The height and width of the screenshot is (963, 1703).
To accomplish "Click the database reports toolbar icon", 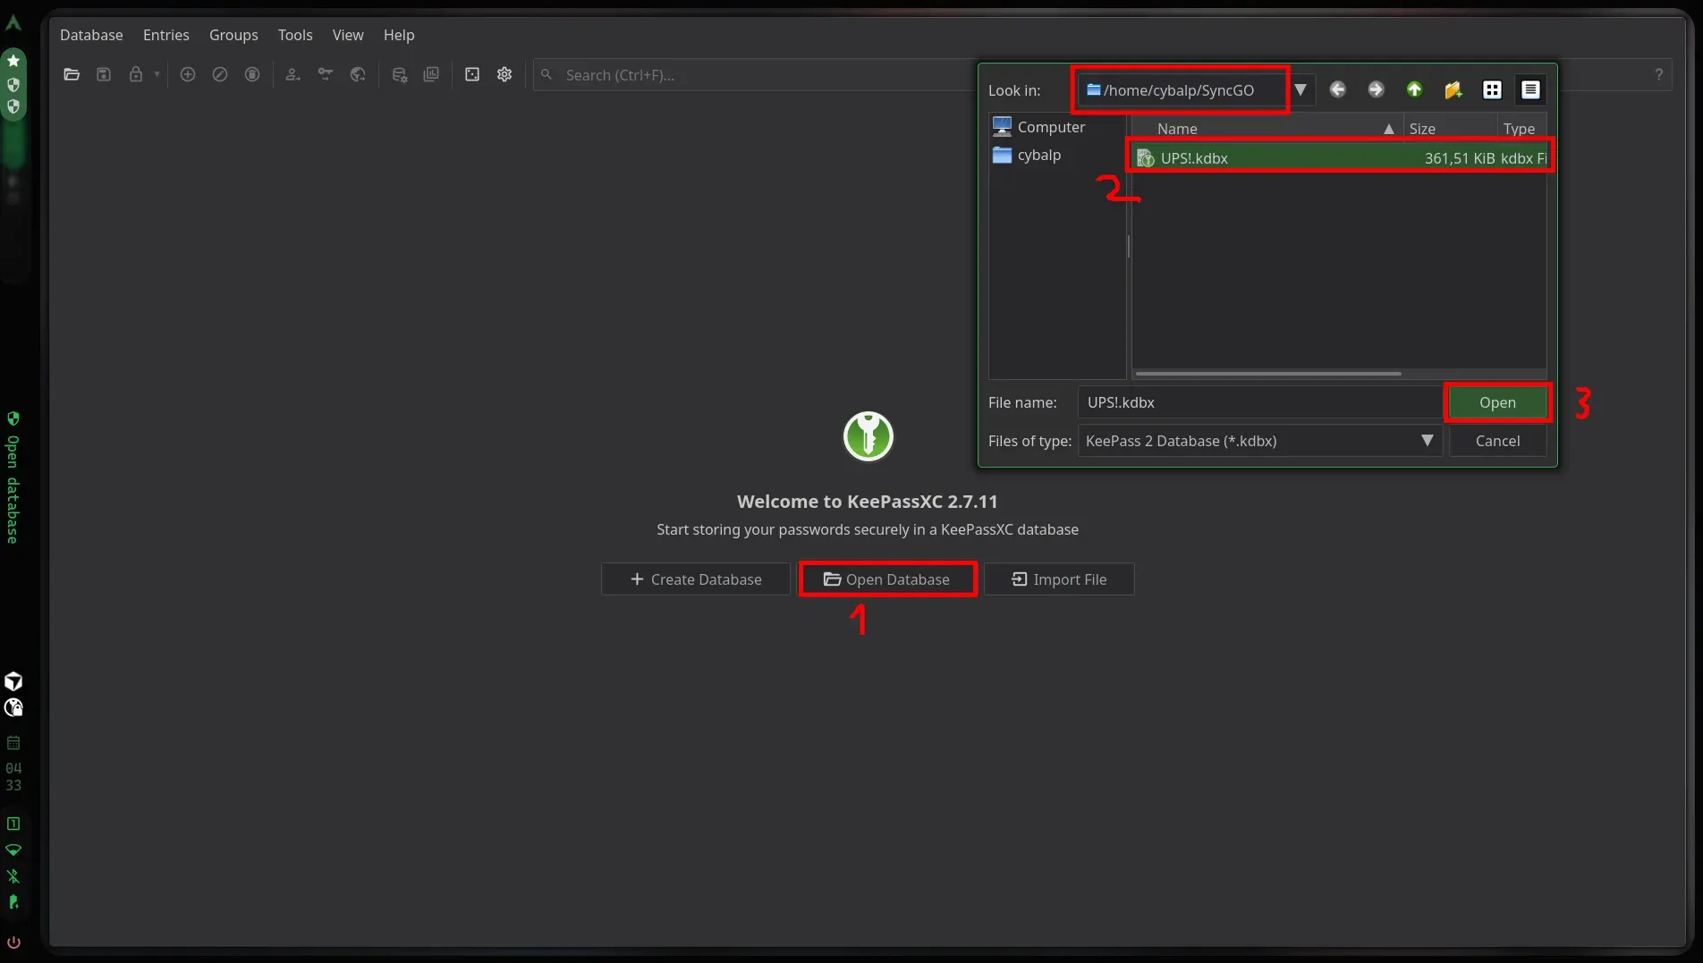I will click(x=431, y=75).
